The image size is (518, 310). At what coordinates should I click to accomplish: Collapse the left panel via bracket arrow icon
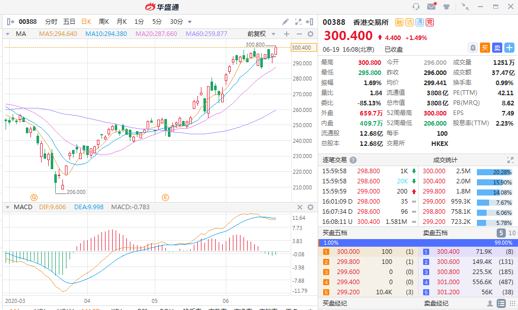[10, 22]
